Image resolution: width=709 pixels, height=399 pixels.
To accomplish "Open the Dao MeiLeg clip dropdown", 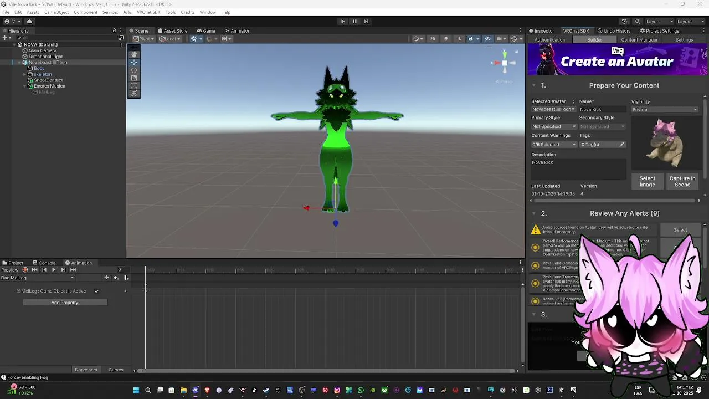I will coord(38,278).
